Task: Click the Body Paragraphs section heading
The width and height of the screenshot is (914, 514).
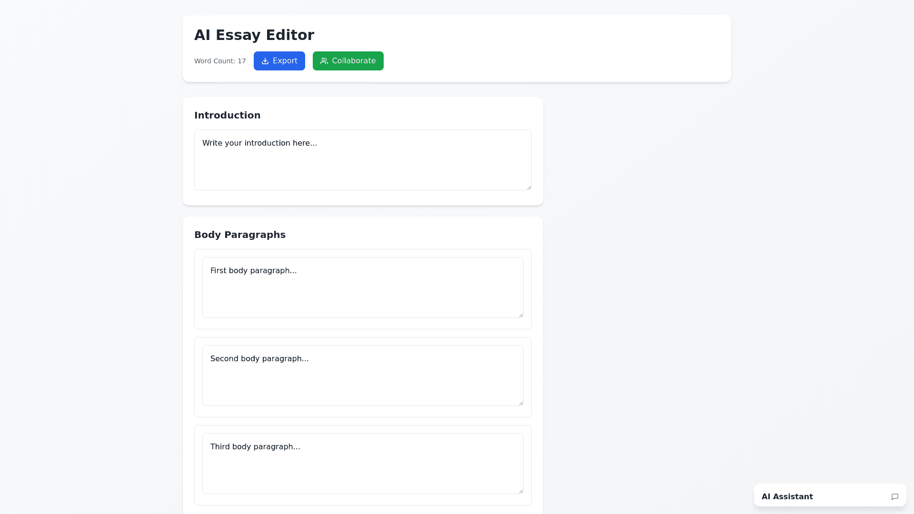Action: [240, 235]
